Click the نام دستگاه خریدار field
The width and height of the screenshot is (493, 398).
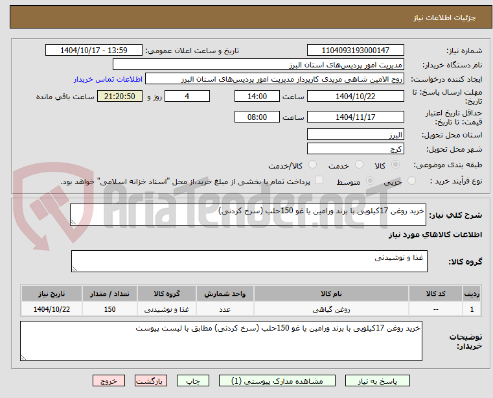[x=258, y=65]
